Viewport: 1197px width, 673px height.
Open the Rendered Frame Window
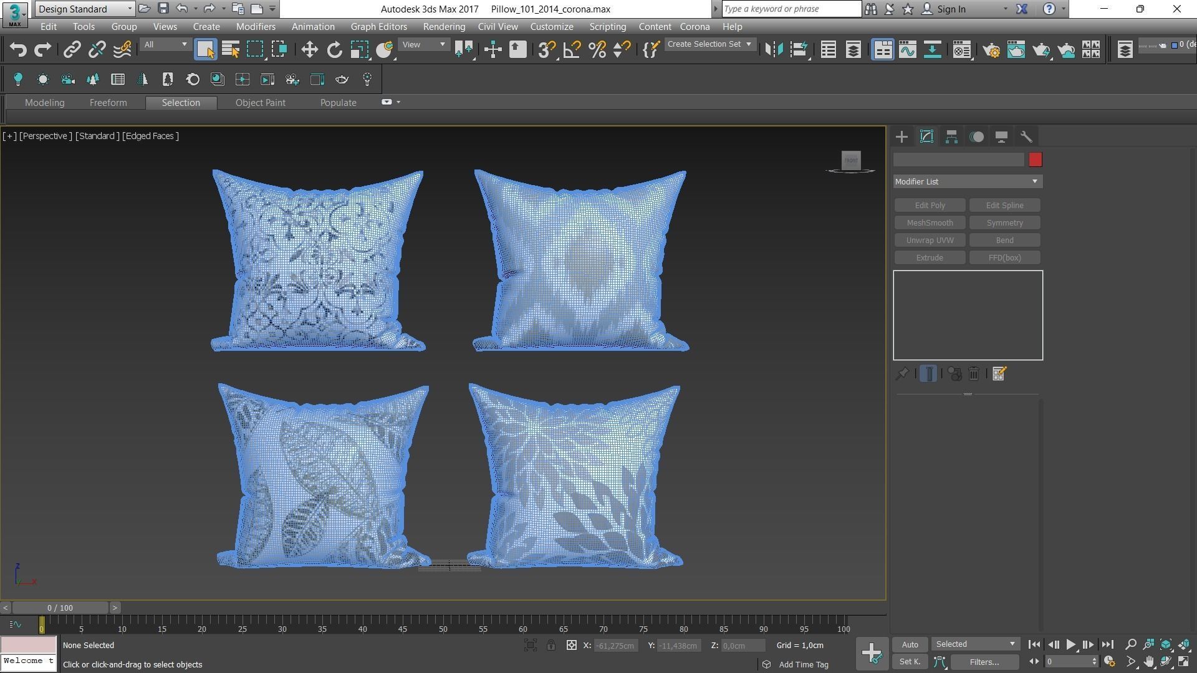(1016, 50)
